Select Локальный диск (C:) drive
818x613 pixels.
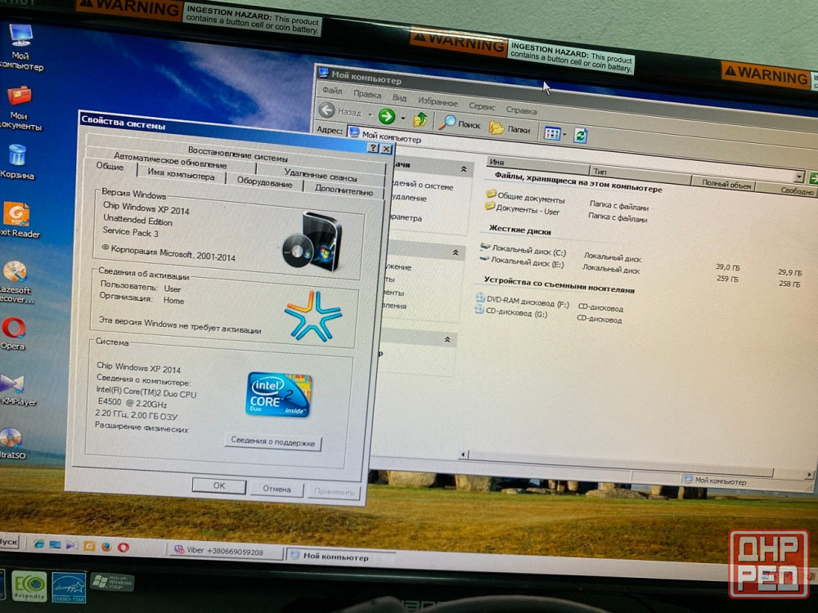(x=523, y=251)
